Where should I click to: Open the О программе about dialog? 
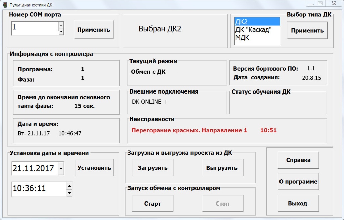pos(298,182)
